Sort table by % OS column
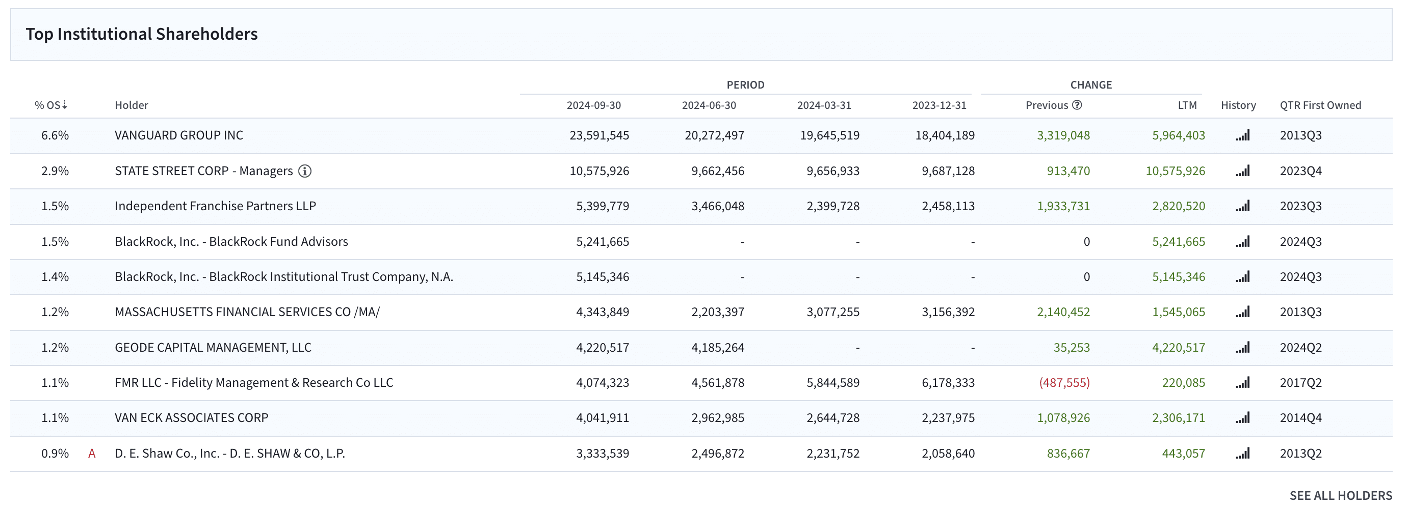The image size is (1408, 508). [x=51, y=105]
